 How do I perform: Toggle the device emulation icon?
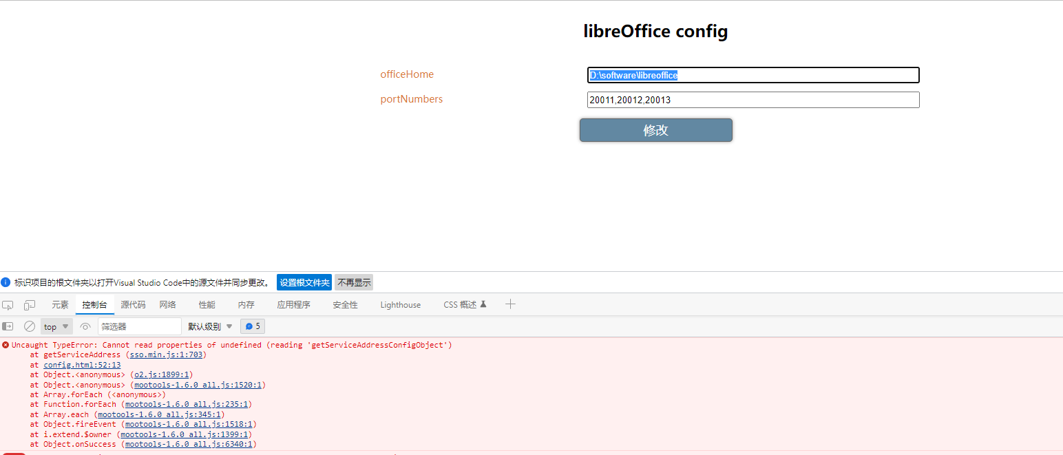(30, 305)
